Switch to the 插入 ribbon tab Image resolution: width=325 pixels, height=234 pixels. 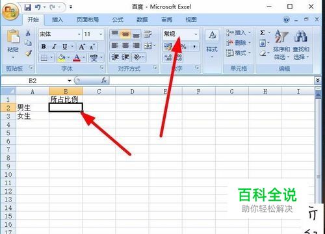pos(57,19)
